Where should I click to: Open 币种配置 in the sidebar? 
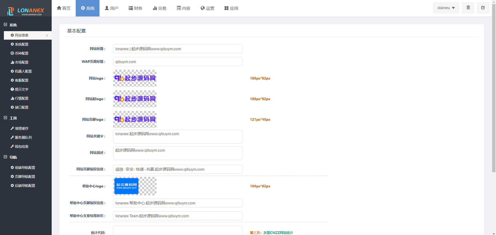[x=21, y=53]
